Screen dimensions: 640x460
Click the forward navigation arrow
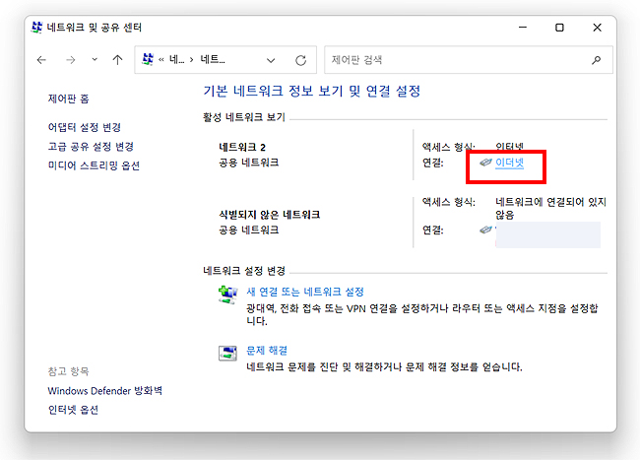pos(71,60)
